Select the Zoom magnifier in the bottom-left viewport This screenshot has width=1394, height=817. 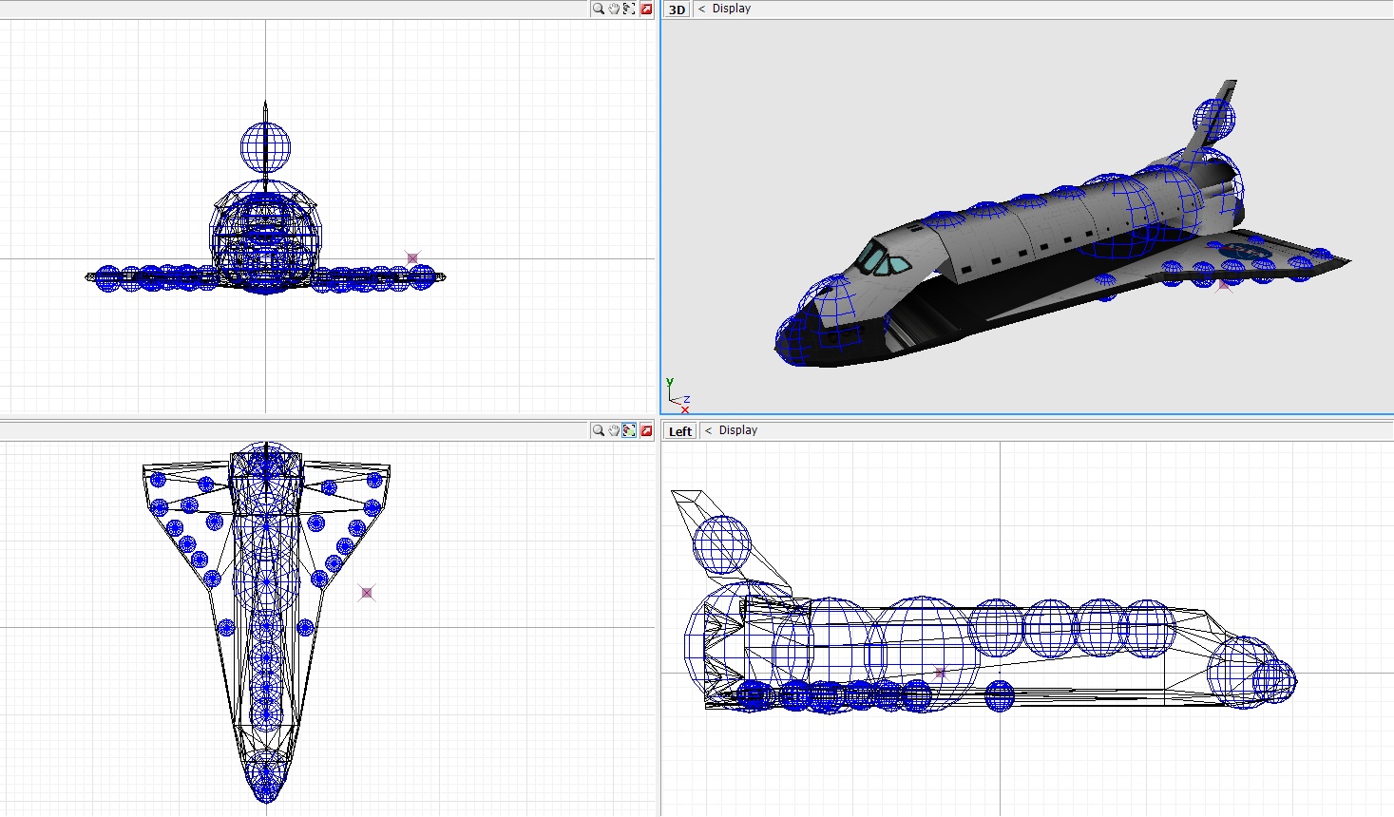point(599,430)
